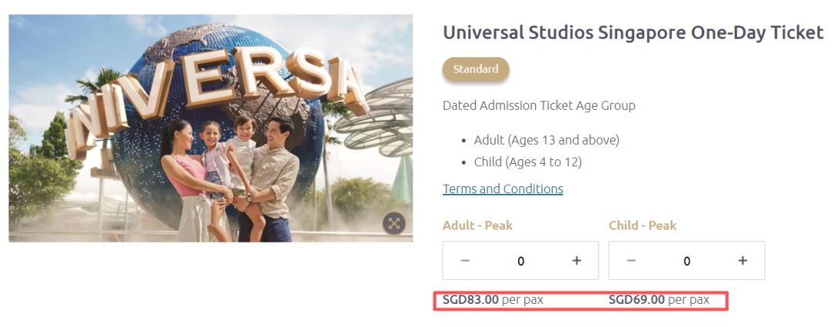Select the Standard ticket type badge
The height and width of the screenshot is (327, 834).
pyautogui.click(x=476, y=69)
